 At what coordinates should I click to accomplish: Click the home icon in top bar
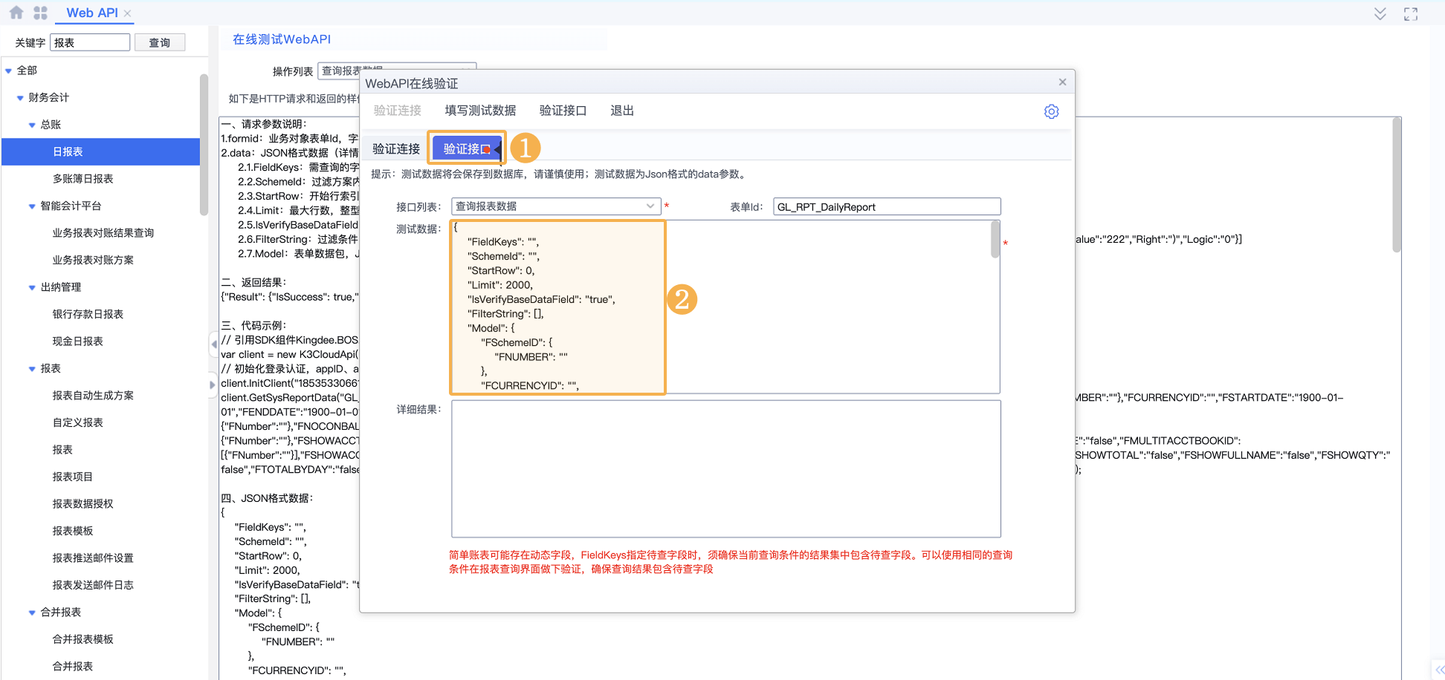(16, 13)
